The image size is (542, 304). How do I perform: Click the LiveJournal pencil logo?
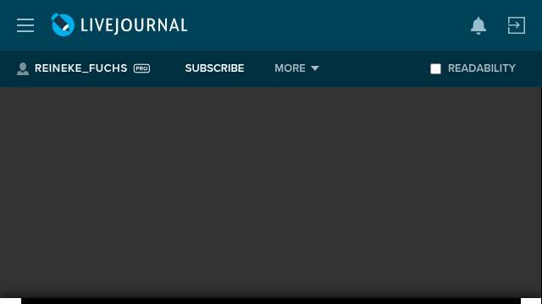coord(63,24)
